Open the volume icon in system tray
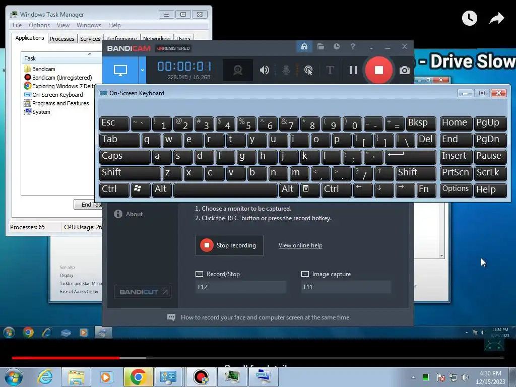This screenshot has width=516, height=387. [465, 377]
